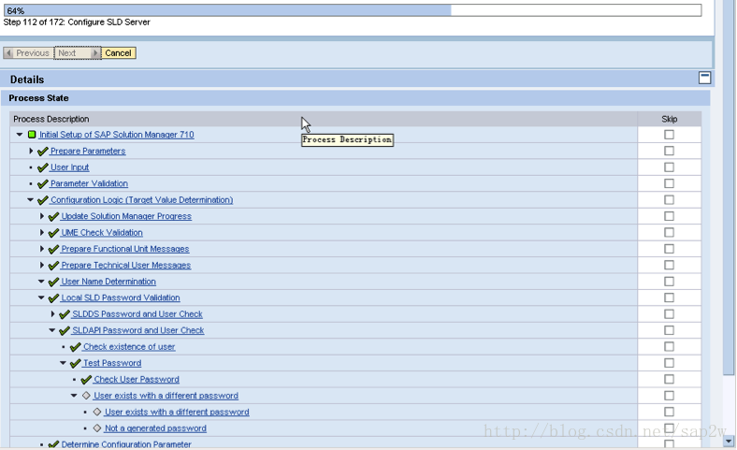Screen dimensions: 737x450
Task: Click the green checkmark beside Prepare Parameters
Action: pyautogui.click(x=43, y=151)
